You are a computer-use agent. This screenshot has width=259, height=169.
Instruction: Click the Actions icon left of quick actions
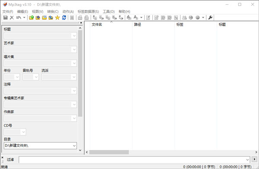(129, 18)
